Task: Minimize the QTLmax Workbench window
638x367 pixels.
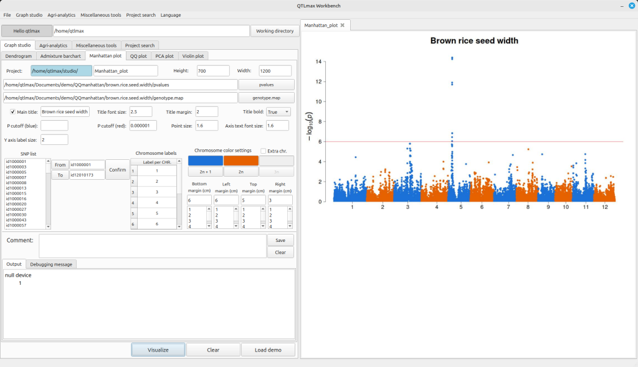Action: (621, 6)
